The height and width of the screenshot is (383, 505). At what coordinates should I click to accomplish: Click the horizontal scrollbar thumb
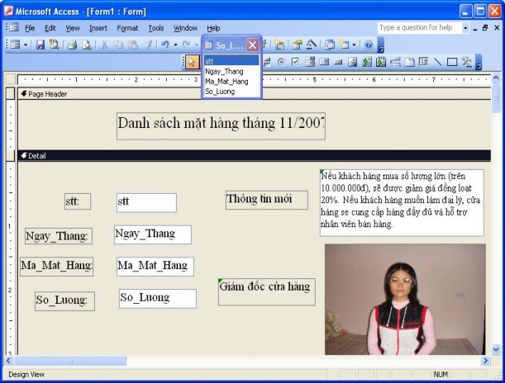click(70, 362)
